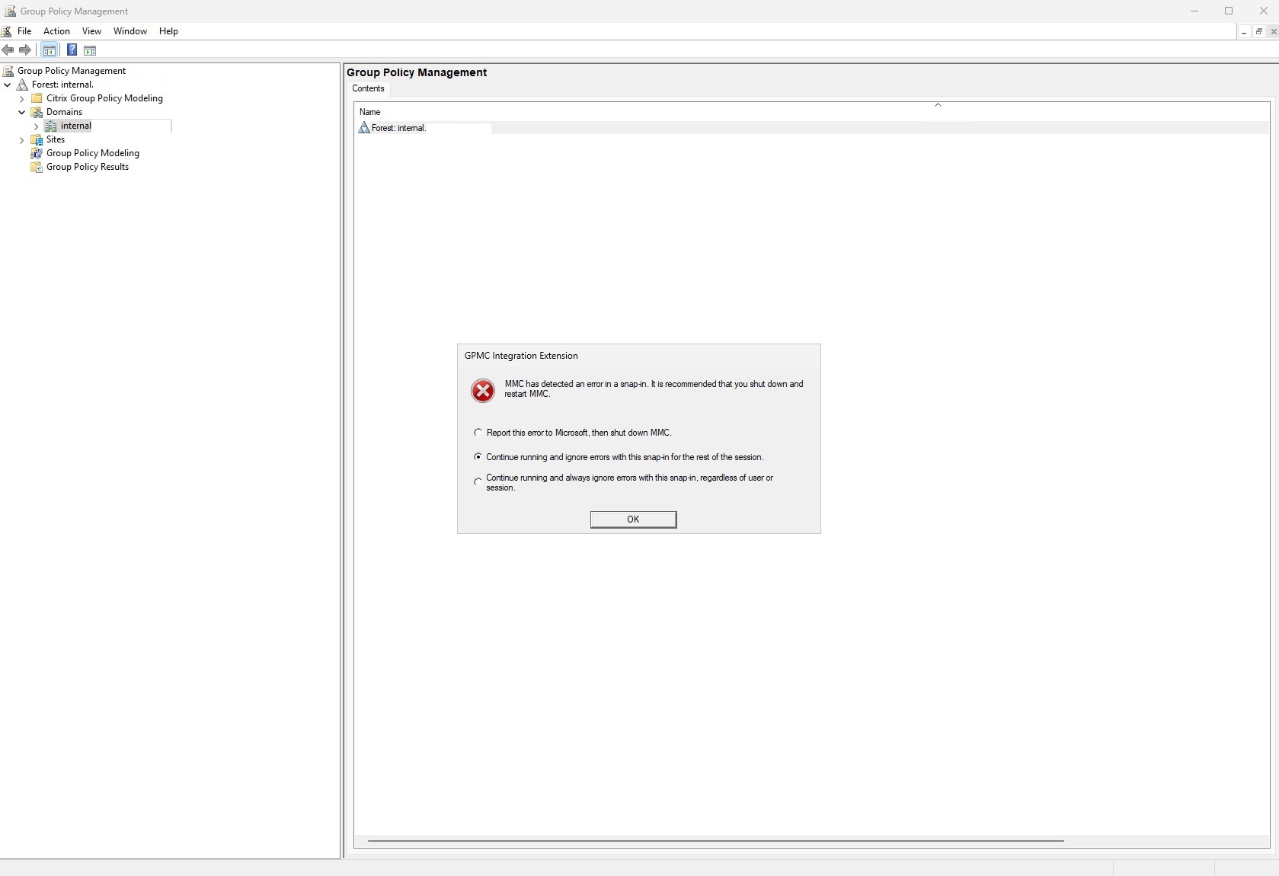Expand the Sites tree node
Screen dimensions: 1279x876
(21, 139)
